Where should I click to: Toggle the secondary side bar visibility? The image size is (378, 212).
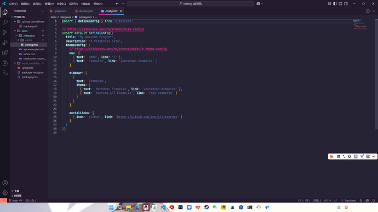point(346,4)
